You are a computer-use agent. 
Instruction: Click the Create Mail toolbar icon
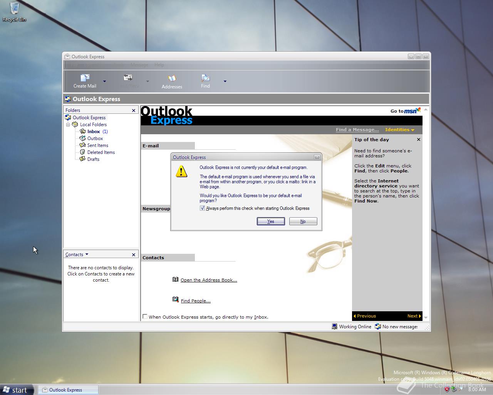tap(85, 78)
